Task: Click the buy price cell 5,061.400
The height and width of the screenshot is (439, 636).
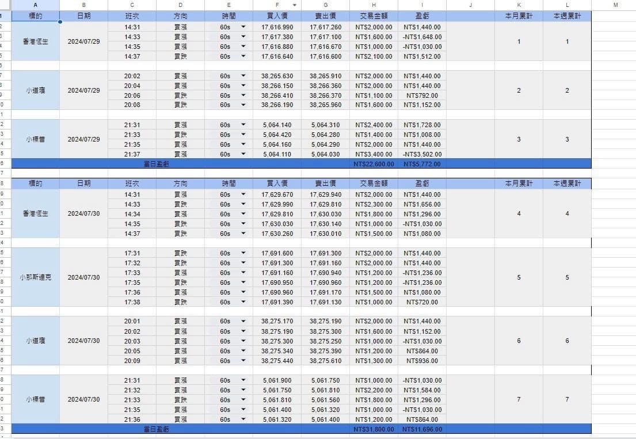Action: coord(277,410)
